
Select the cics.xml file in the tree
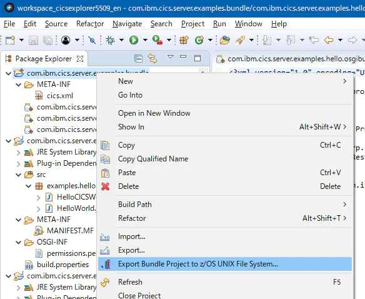(60, 96)
